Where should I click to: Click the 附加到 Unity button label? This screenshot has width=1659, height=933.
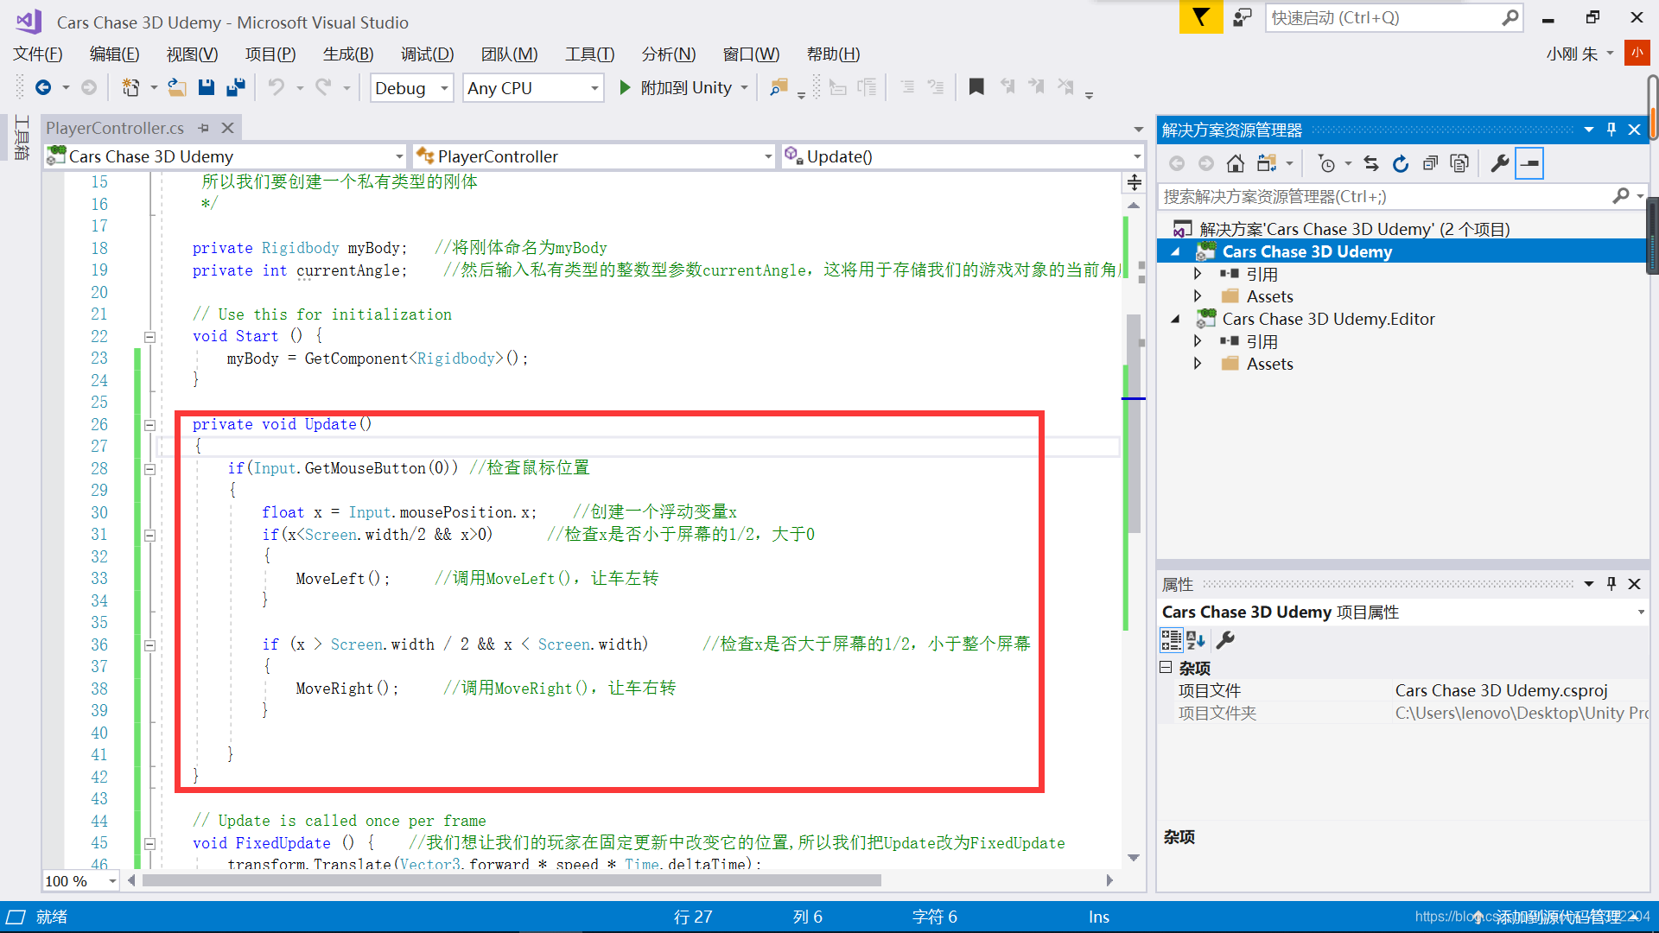click(686, 87)
